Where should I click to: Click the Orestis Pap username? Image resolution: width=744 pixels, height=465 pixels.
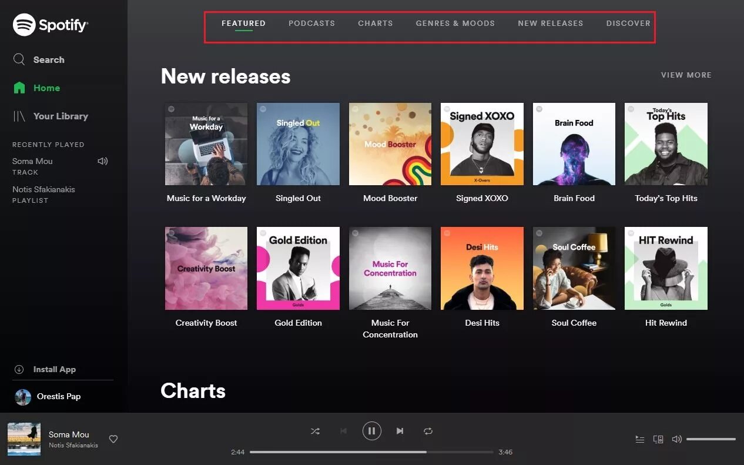point(59,396)
